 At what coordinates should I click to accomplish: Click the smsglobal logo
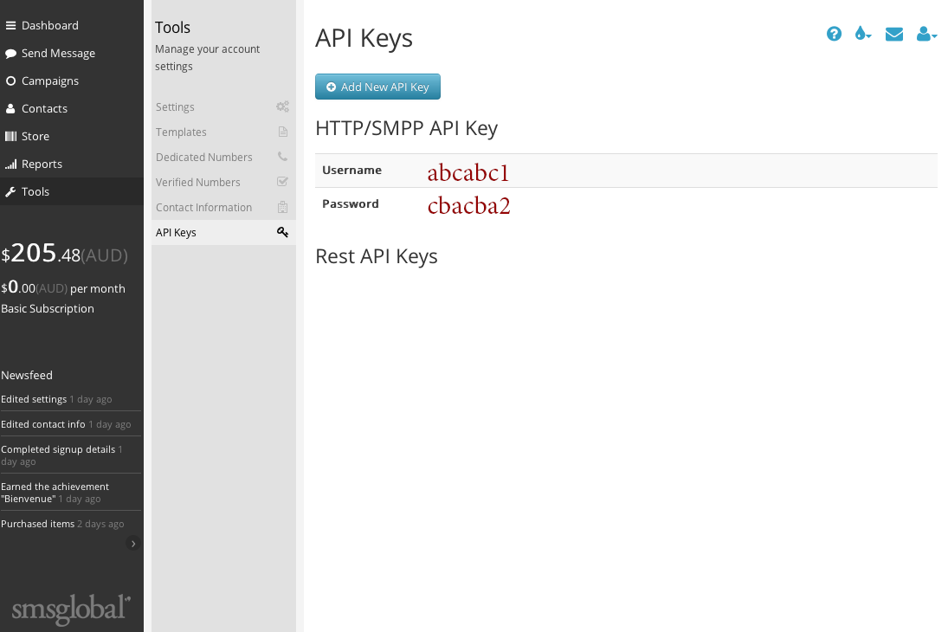(71, 609)
